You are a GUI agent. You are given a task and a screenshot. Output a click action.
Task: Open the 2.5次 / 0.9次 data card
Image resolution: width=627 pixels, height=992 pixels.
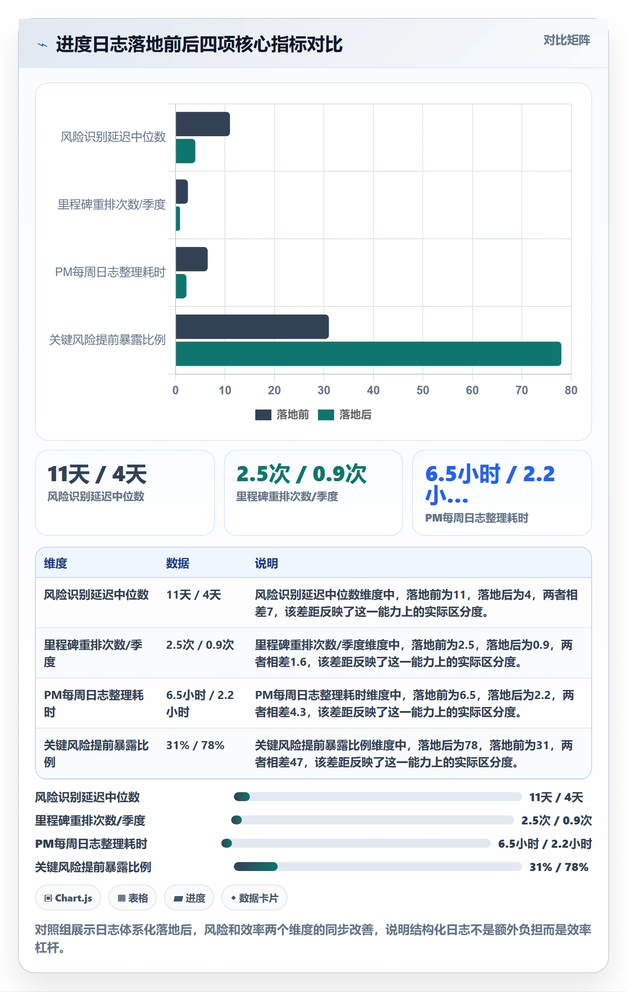click(x=313, y=493)
